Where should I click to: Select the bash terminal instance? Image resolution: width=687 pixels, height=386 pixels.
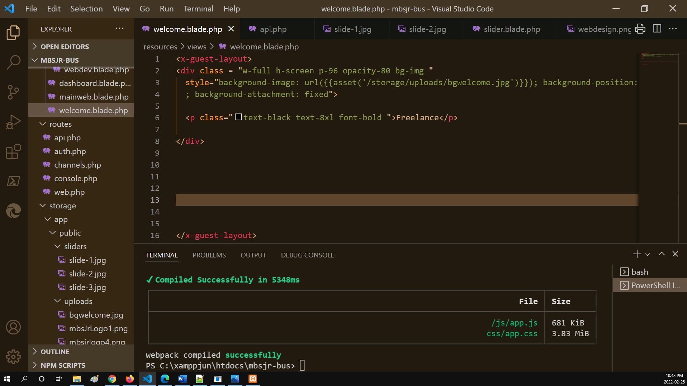pos(650,272)
